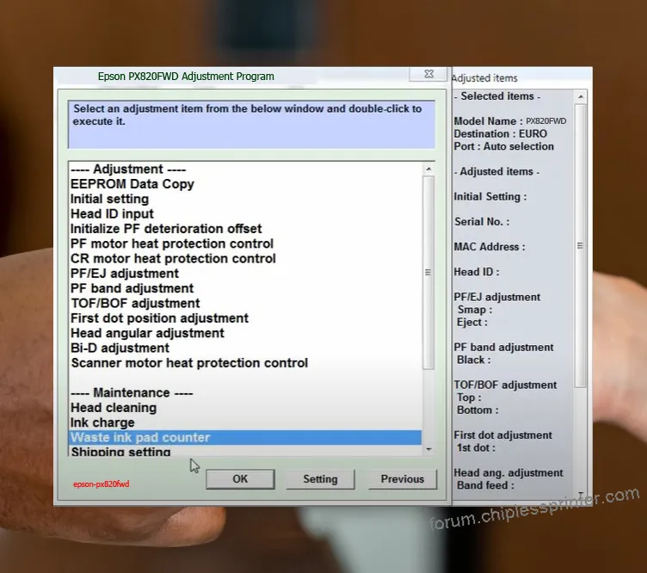This screenshot has height=573, width=647.
Task: Open the Setting button
Action: point(320,479)
